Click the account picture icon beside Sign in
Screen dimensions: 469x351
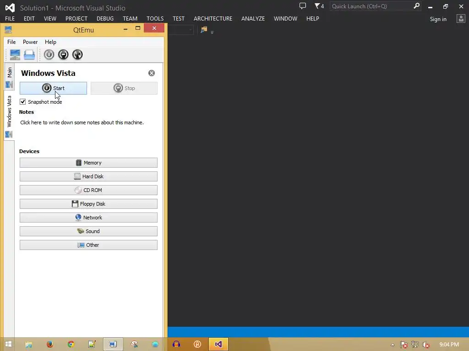point(461,19)
